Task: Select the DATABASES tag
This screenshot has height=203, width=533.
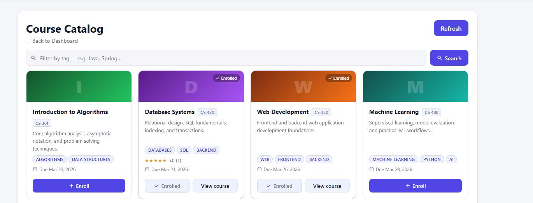Action: point(160,150)
